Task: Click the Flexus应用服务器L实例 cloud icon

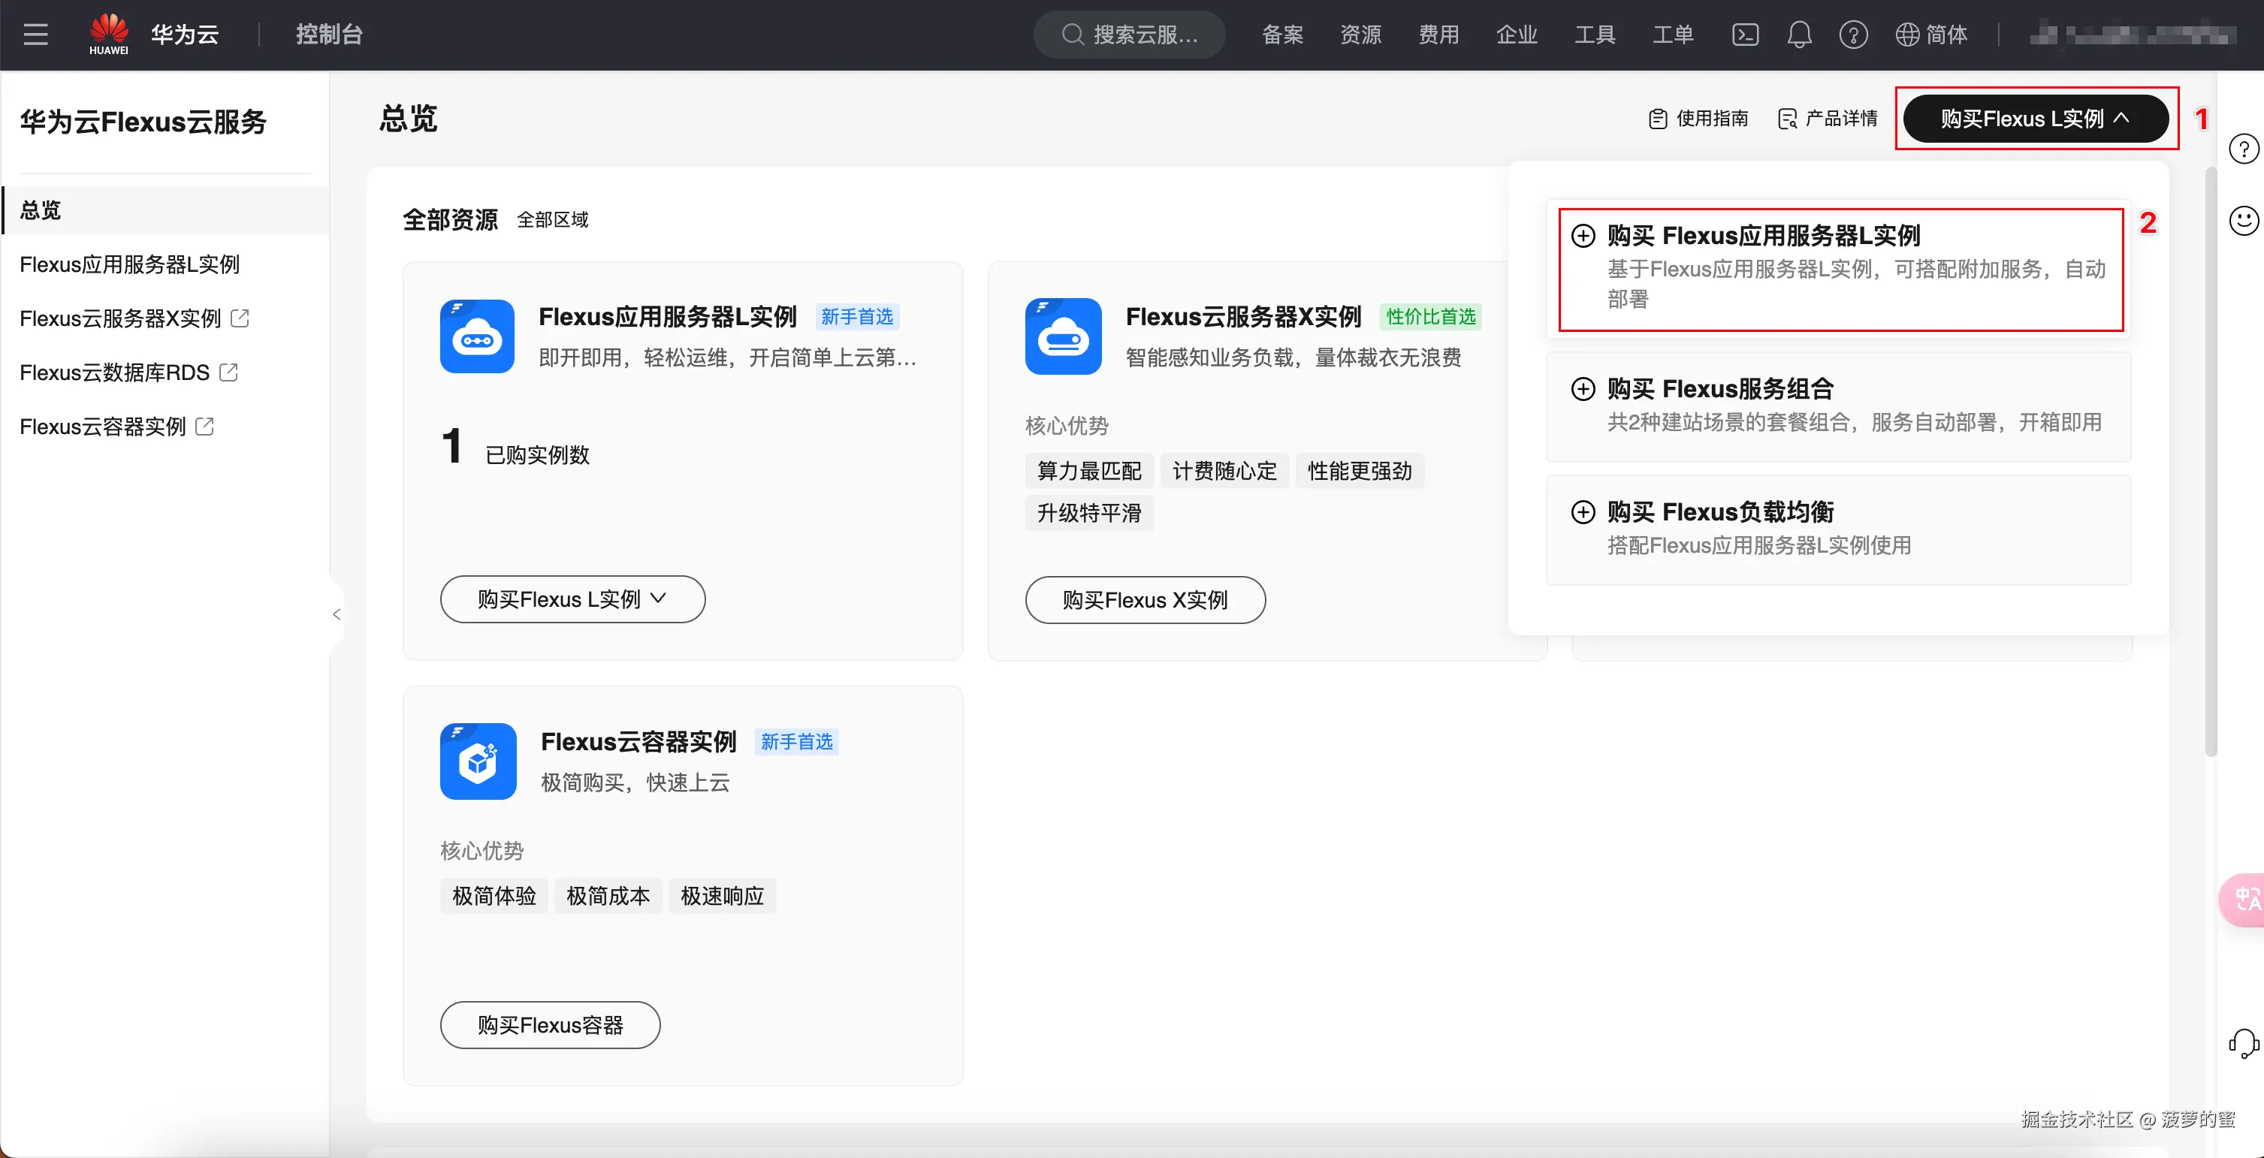Action: click(476, 336)
